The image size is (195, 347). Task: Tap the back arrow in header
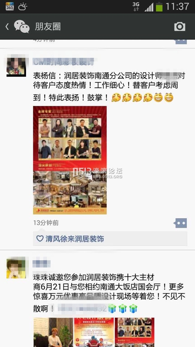click(x=7, y=27)
